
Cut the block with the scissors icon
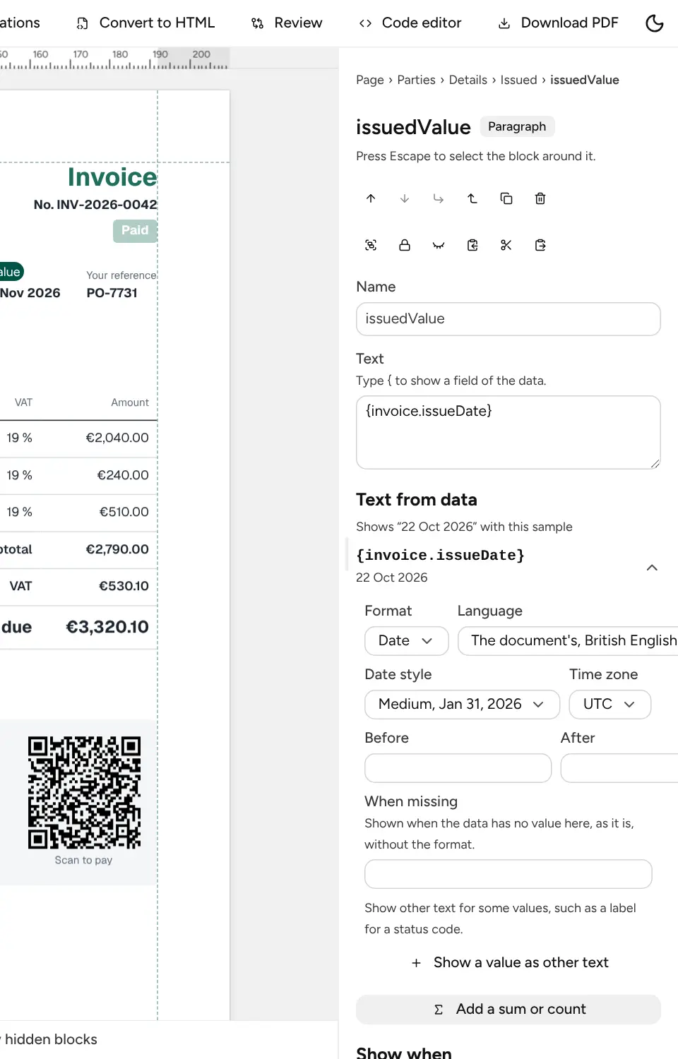pyautogui.click(x=506, y=245)
